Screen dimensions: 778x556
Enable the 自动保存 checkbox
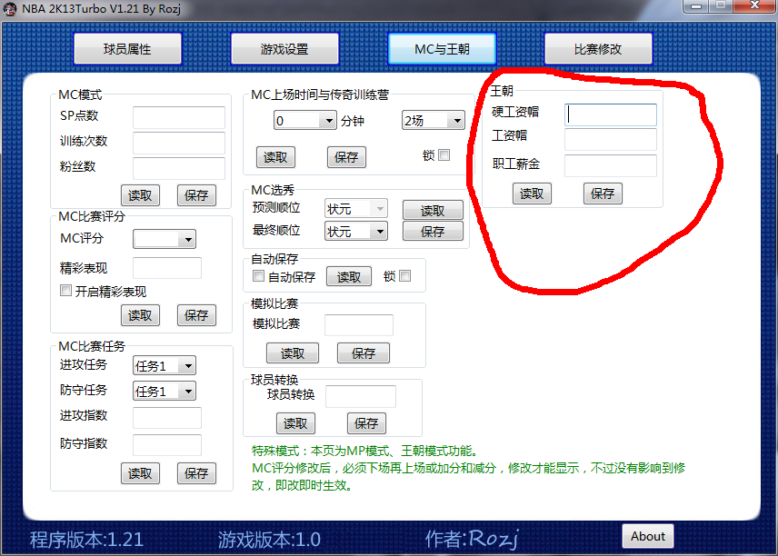tap(258, 276)
